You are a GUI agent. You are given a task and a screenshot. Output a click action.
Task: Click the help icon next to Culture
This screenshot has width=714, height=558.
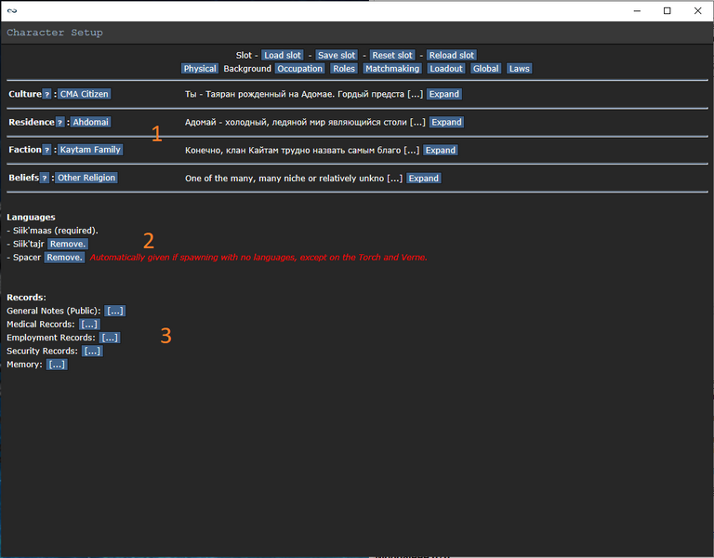coord(47,94)
